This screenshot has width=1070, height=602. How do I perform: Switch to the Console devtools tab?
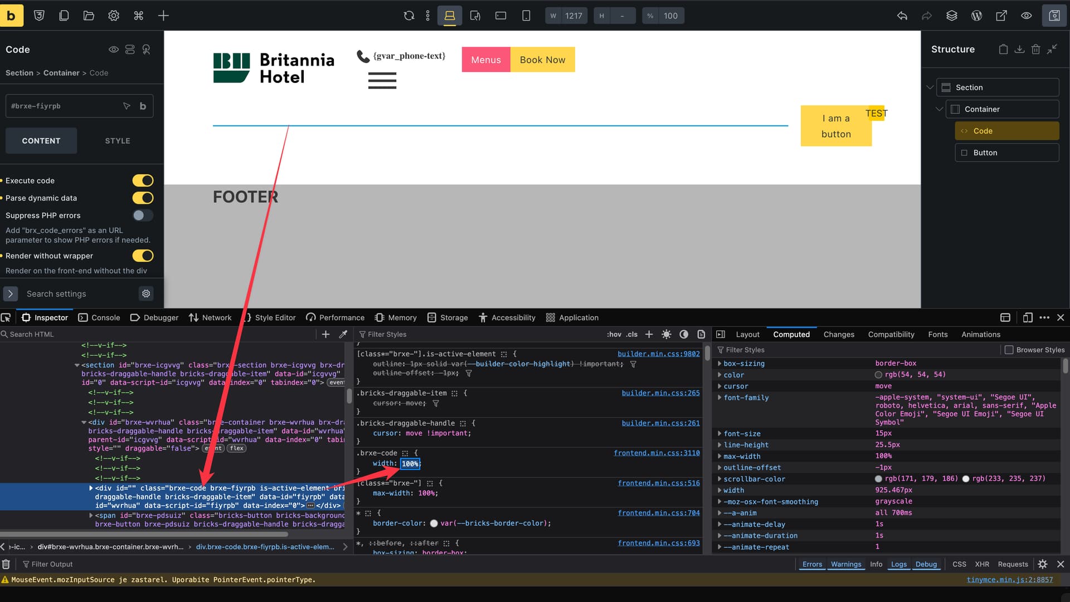pyautogui.click(x=99, y=317)
